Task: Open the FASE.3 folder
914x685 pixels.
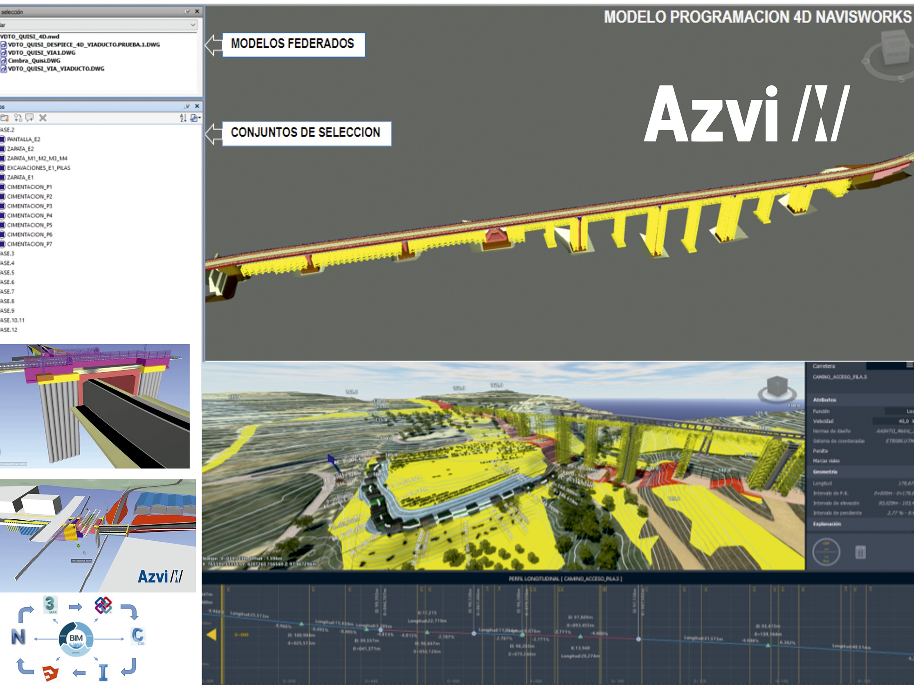Action: click(7, 253)
